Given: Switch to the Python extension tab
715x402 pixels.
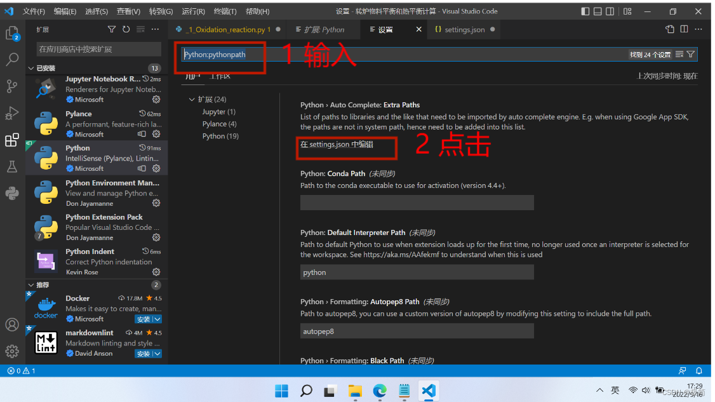Looking at the screenshot, I should pyautogui.click(x=324, y=29).
